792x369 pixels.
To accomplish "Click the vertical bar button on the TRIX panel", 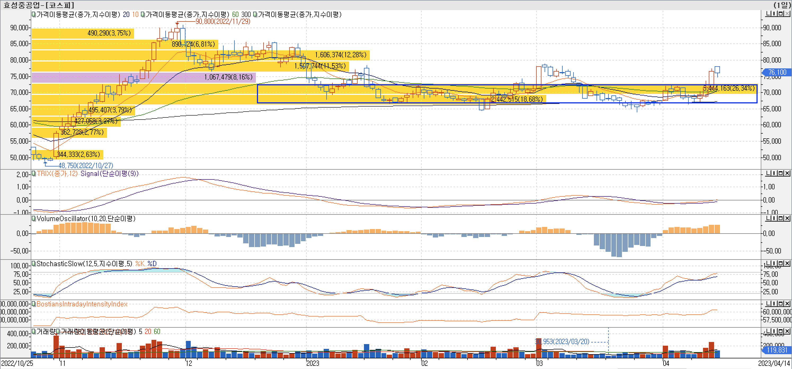I will click(x=774, y=173).
